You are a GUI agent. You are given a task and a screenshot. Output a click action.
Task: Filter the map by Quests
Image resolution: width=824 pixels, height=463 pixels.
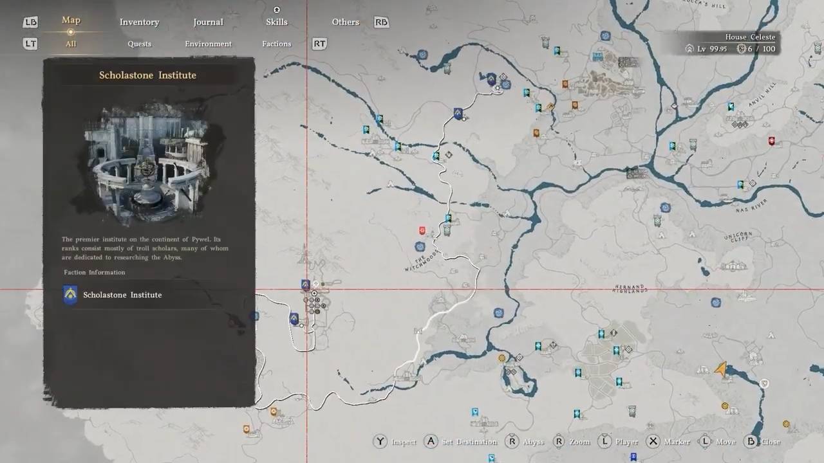click(x=140, y=44)
